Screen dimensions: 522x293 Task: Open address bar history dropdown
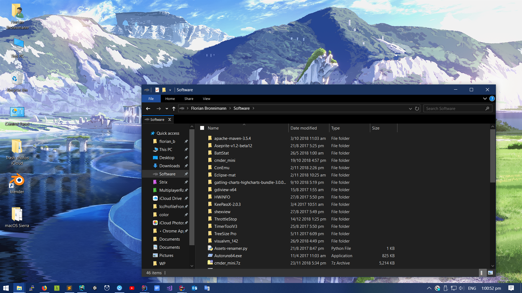[410, 109]
